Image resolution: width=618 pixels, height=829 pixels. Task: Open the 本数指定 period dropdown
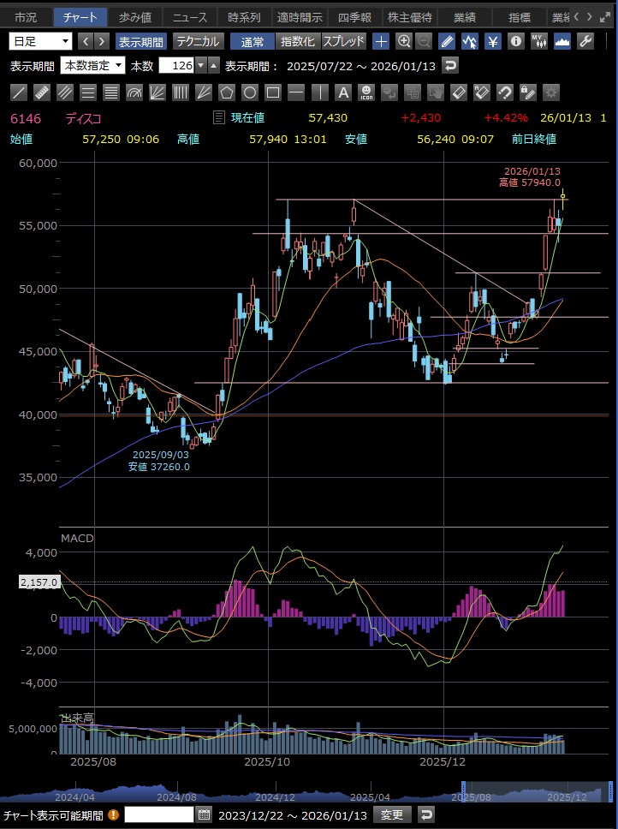(92, 66)
